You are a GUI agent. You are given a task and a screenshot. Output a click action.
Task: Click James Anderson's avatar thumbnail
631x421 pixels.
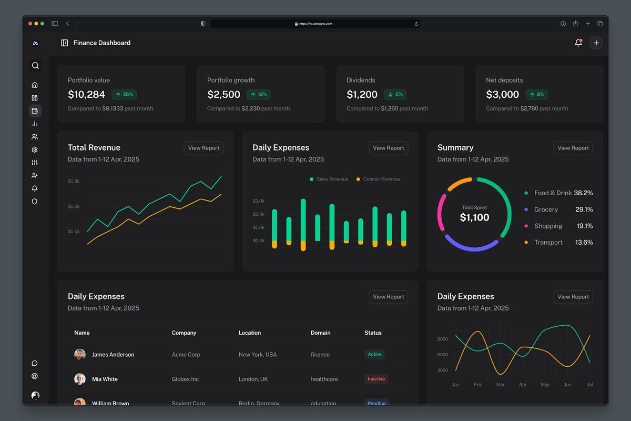(x=80, y=355)
